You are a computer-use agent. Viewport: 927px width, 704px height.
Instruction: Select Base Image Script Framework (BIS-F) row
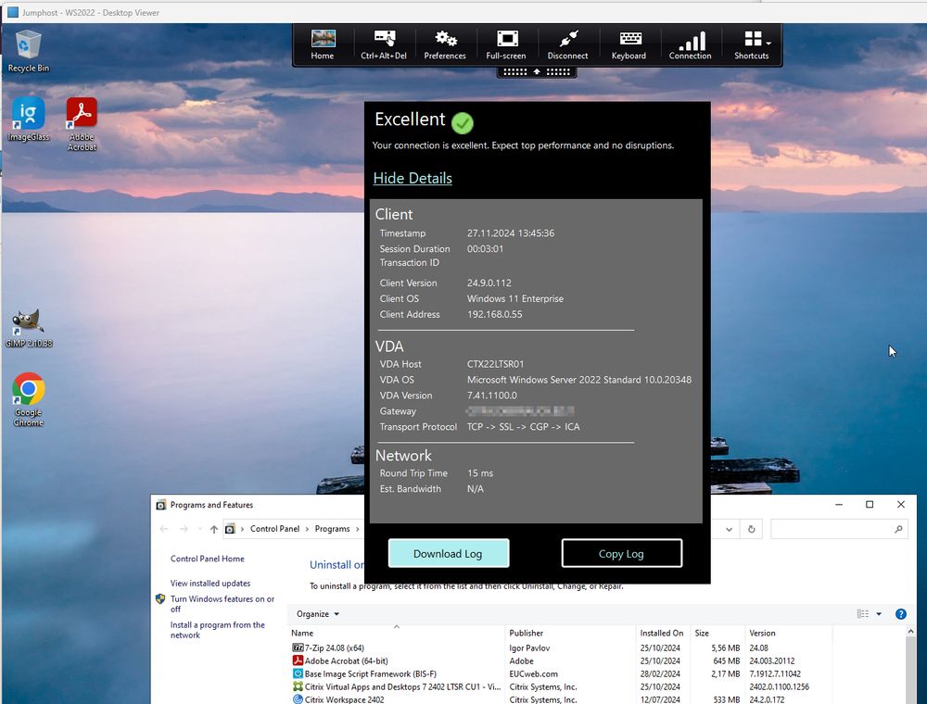coord(562,673)
